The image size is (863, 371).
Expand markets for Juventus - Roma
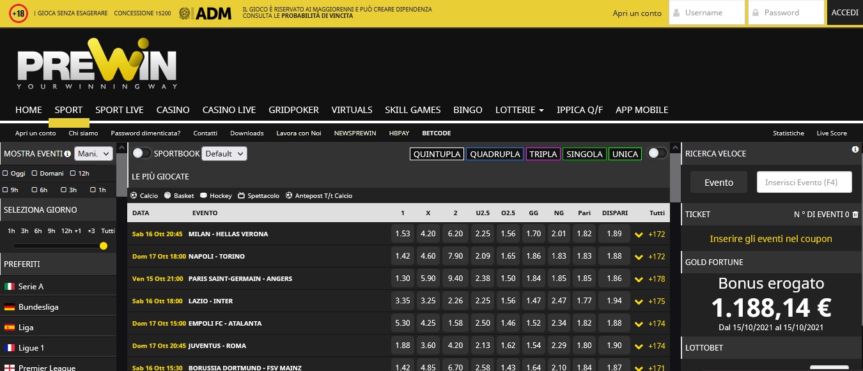[638, 346]
